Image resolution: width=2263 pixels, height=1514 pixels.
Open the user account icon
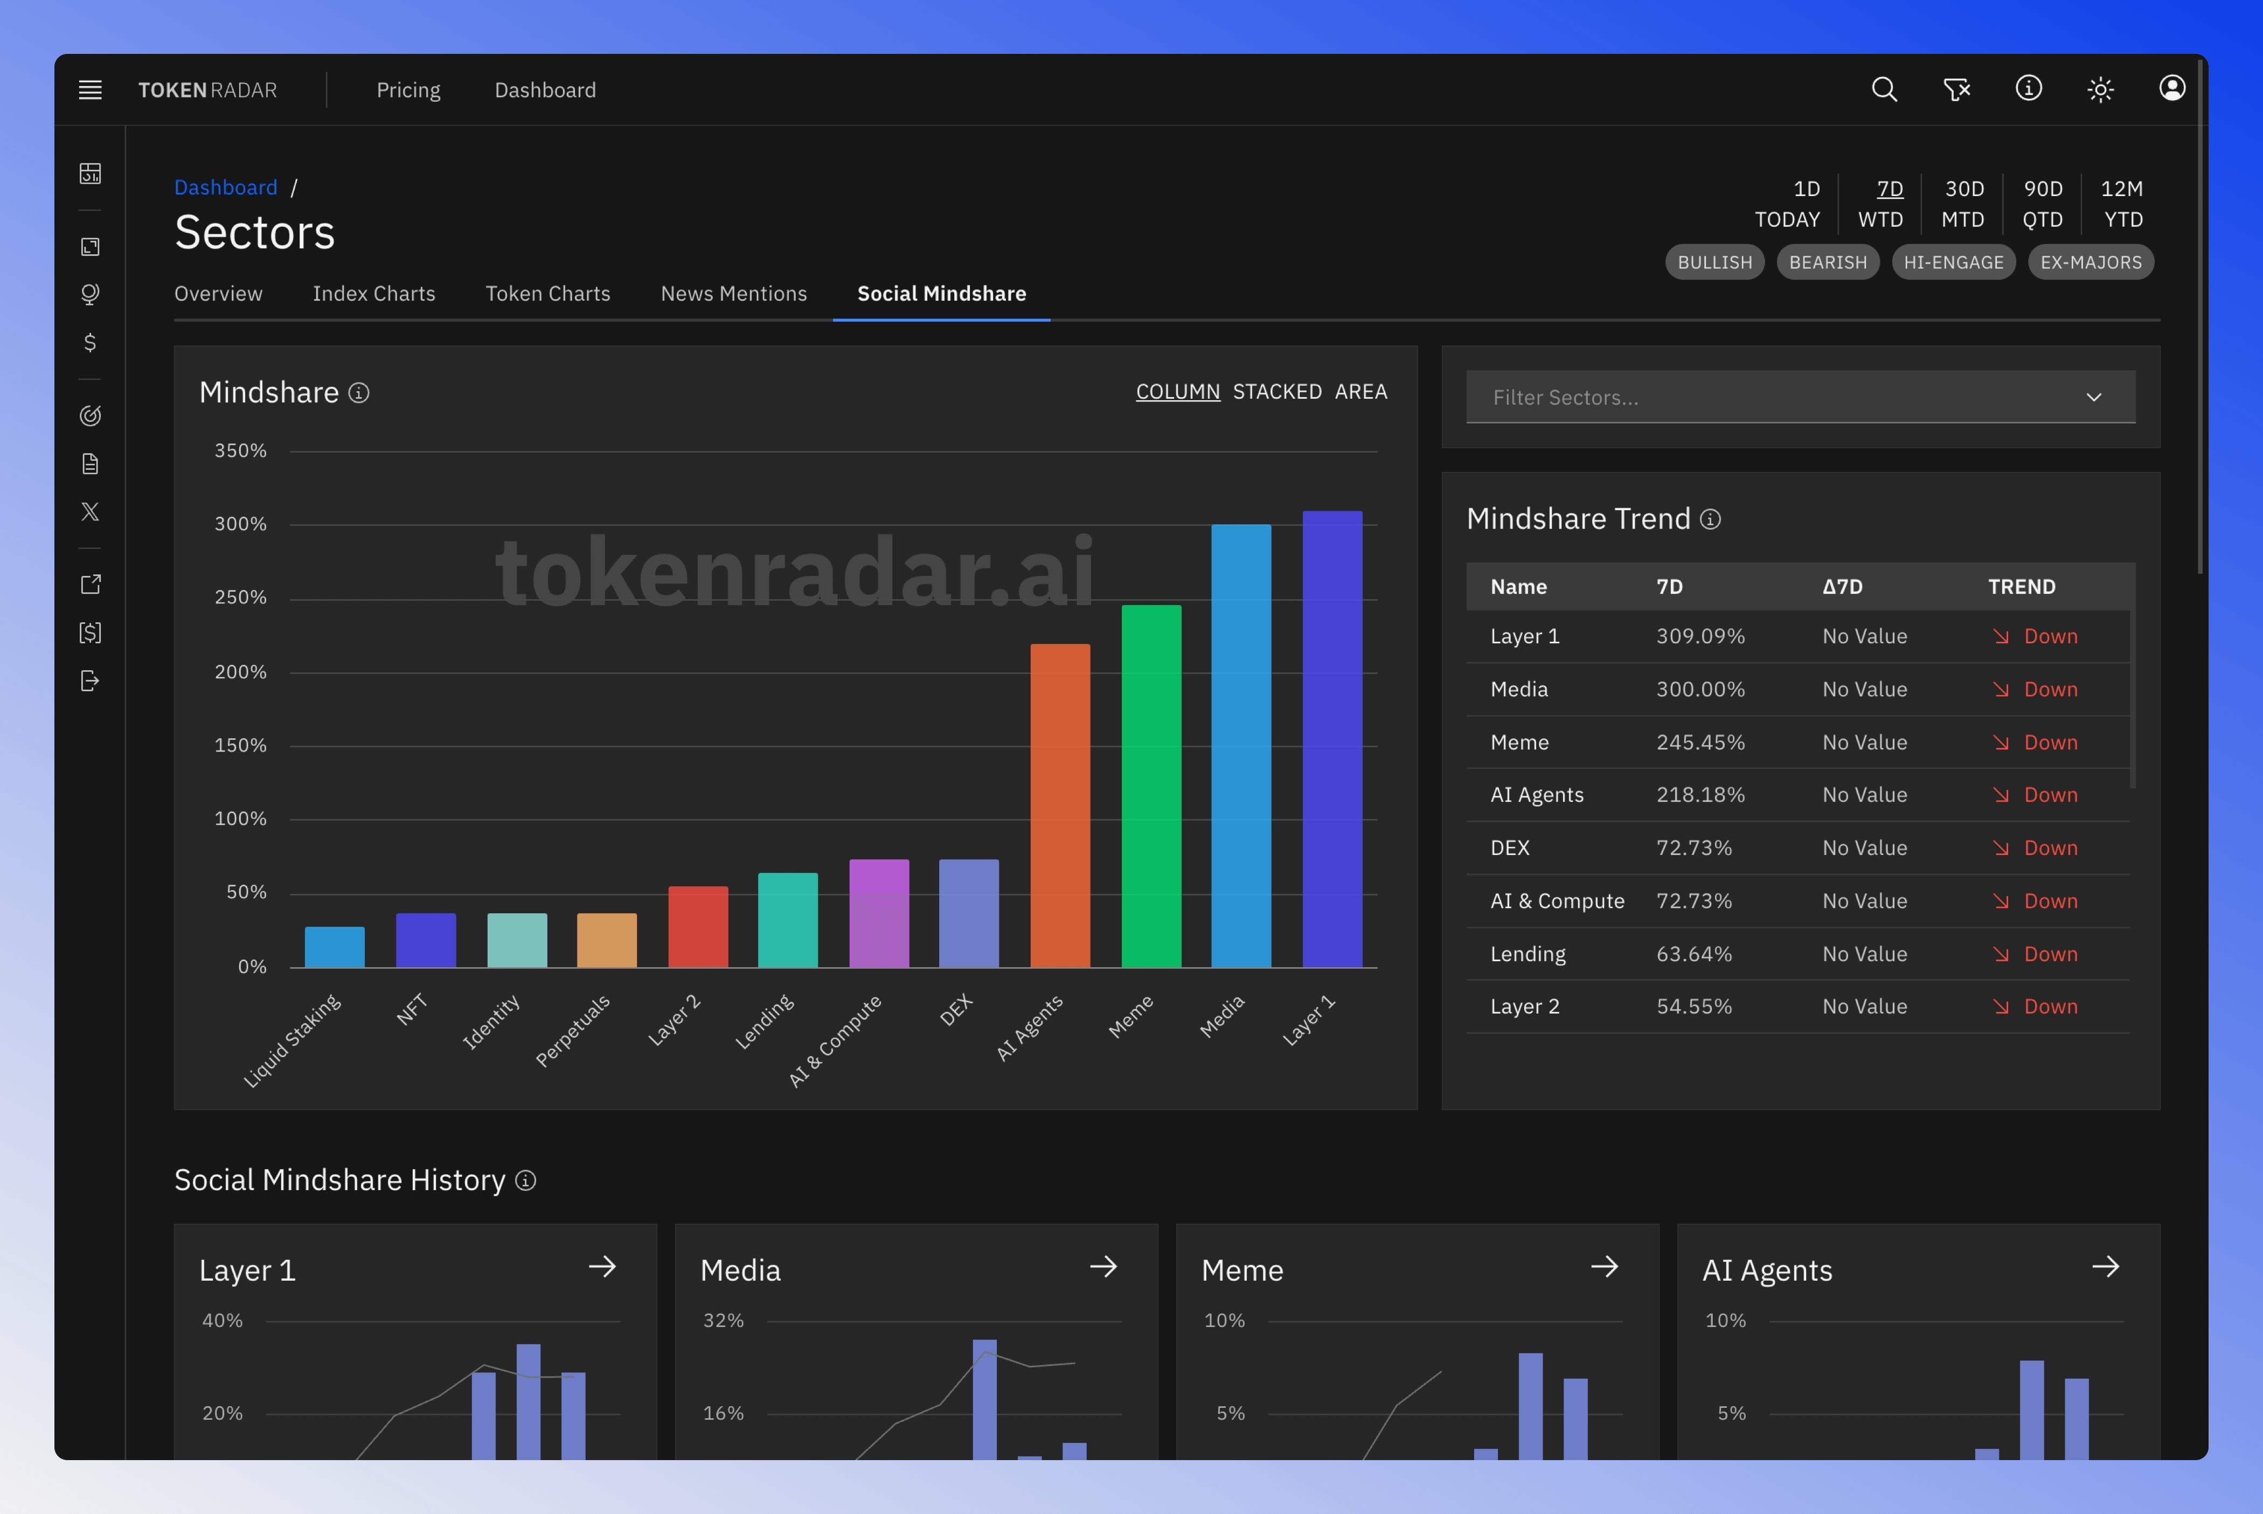(2172, 89)
